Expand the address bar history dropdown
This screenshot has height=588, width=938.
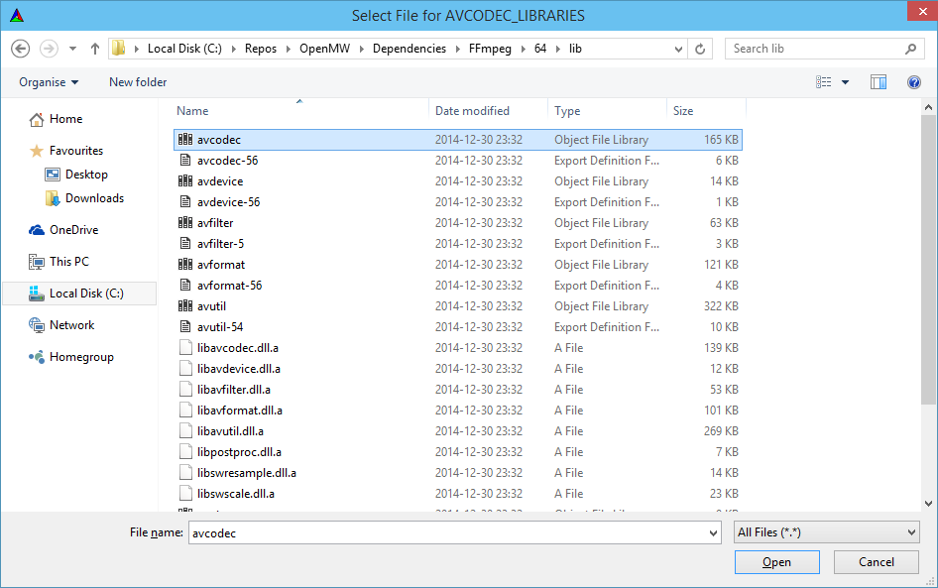(x=677, y=48)
